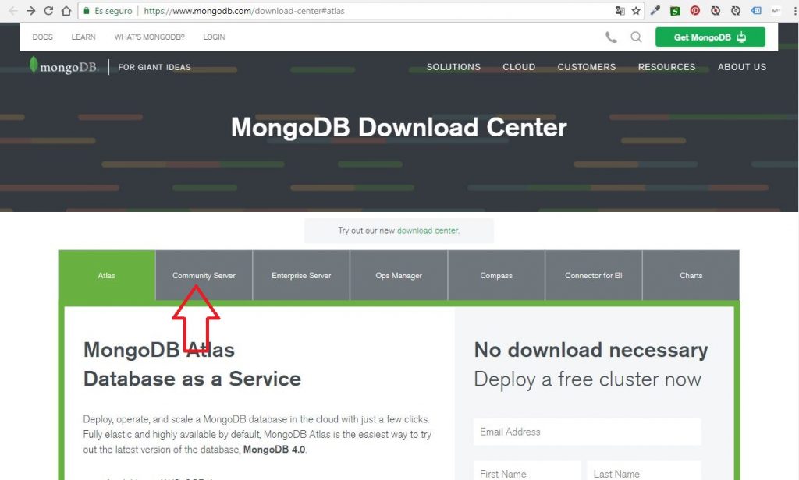Open search via the magnifier icon
The image size is (799, 480).
[636, 37]
